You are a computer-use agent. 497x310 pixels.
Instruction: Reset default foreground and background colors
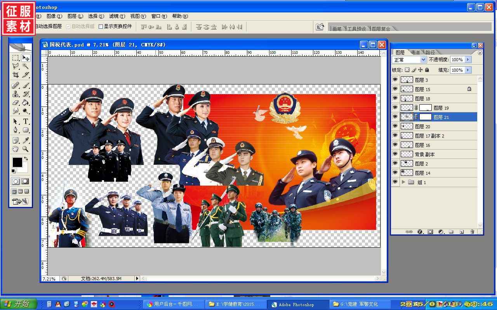13,171
